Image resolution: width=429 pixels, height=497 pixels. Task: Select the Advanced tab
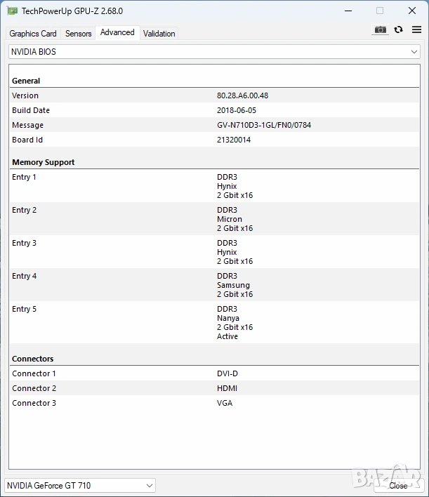click(x=117, y=33)
